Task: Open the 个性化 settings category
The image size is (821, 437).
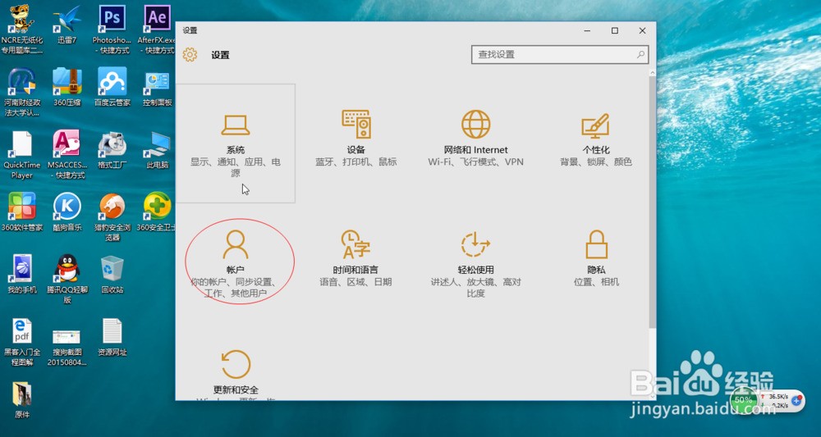Action: coord(596,139)
